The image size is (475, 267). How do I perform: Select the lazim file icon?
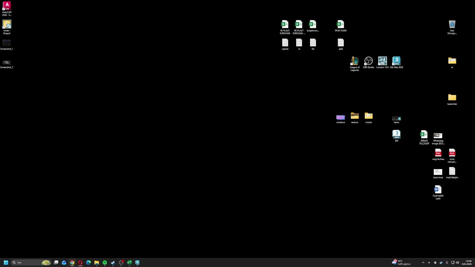point(396,119)
